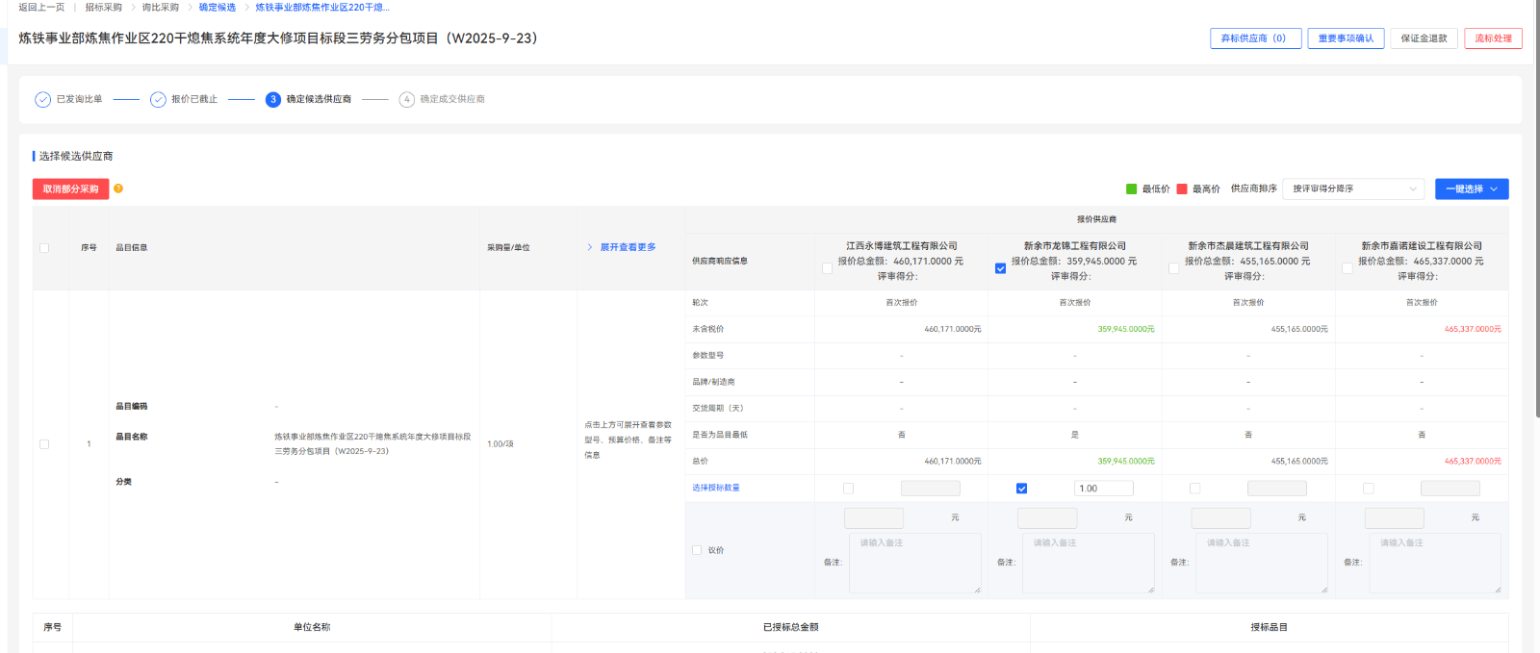The width and height of the screenshot is (1540, 653).
Task: Click the orange help icon beside 取消部分采购
Action: (x=118, y=188)
